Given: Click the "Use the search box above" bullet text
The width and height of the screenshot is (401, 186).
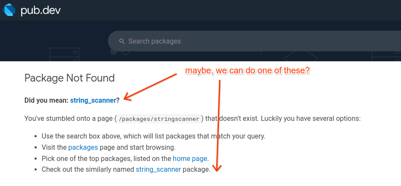Looking at the screenshot, I should (x=153, y=136).
